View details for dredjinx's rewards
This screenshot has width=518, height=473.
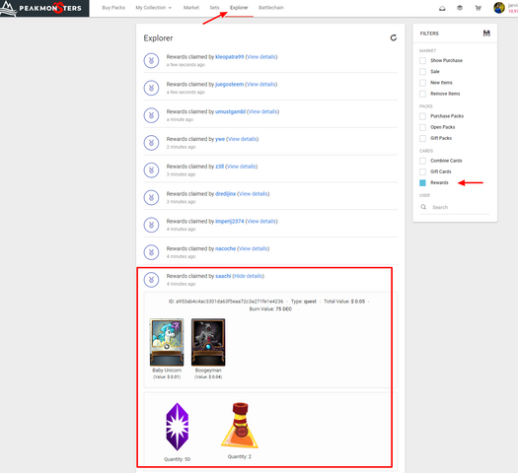click(x=253, y=193)
